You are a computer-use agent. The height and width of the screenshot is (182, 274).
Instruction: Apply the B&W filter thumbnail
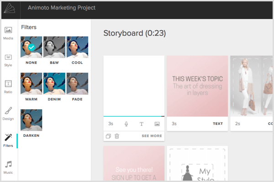coord(54,47)
